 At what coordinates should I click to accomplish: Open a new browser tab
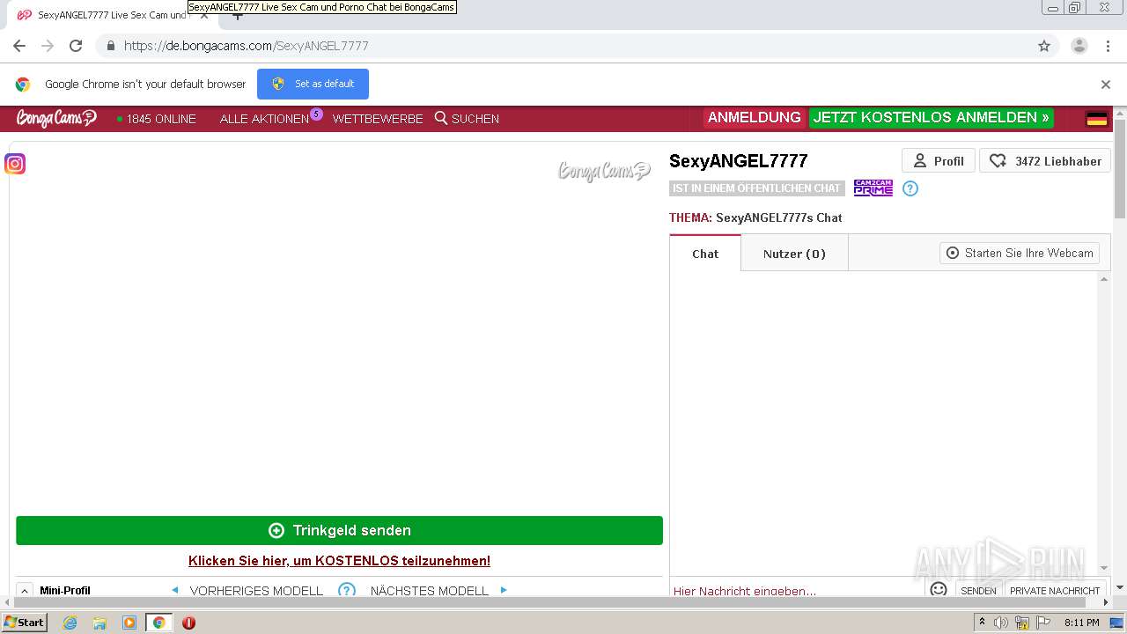pyautogui.click(x=237, y=16)
